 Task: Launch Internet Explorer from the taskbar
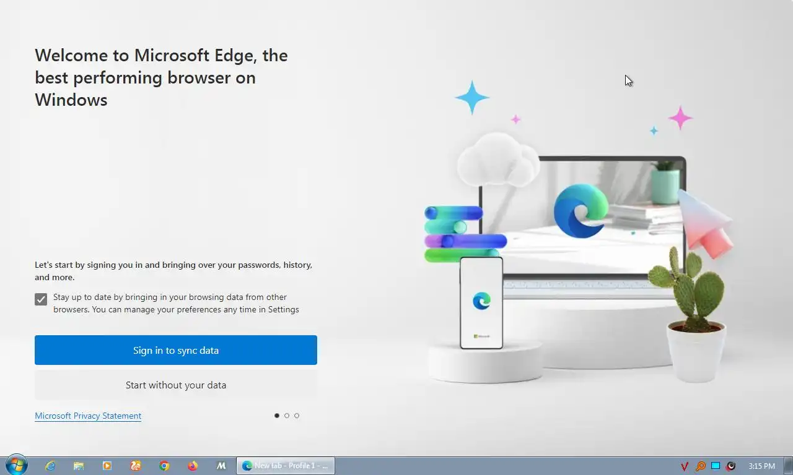pyautogui.click(x=50, y=466)
